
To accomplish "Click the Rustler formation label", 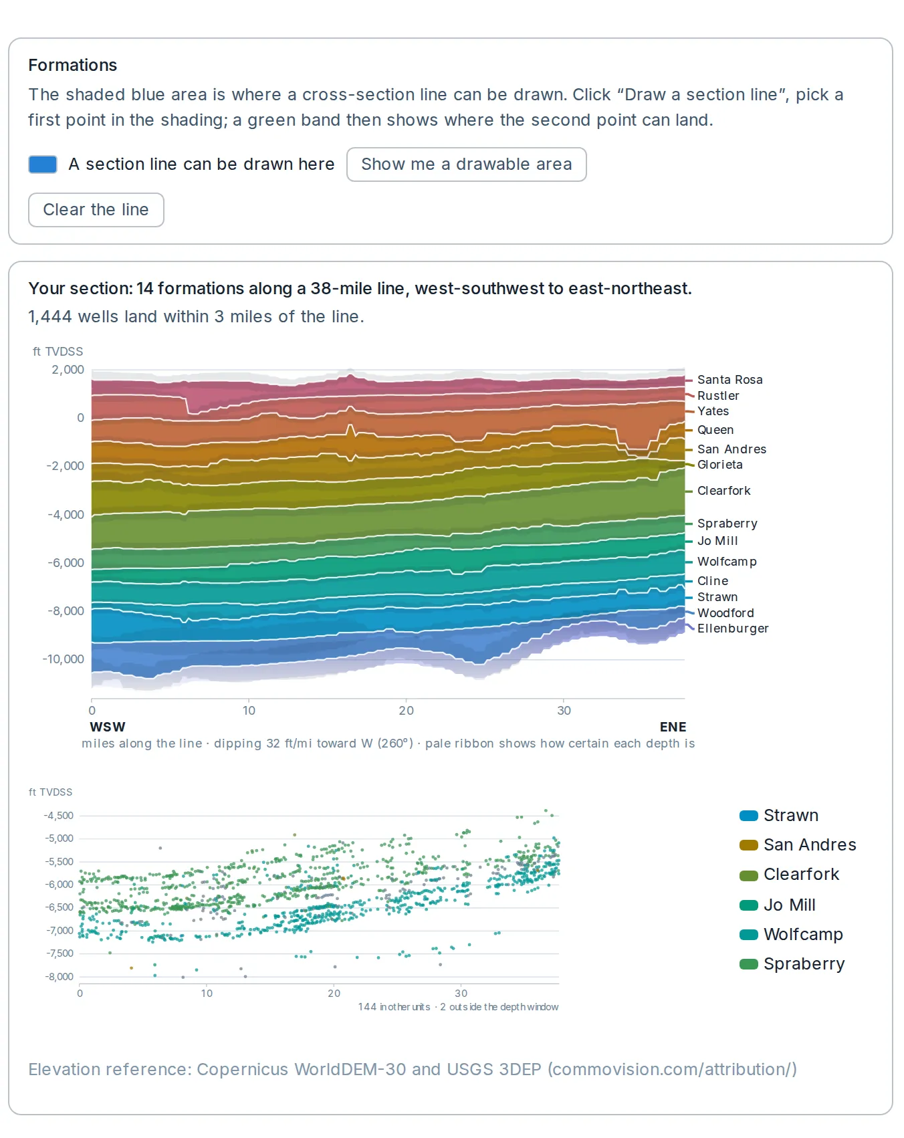I will [718, 396].
